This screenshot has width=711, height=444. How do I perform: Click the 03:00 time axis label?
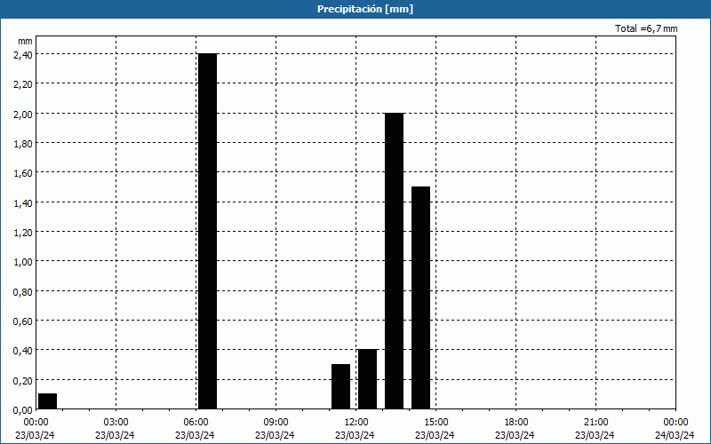pyautogui.click(x=116, y=423)
